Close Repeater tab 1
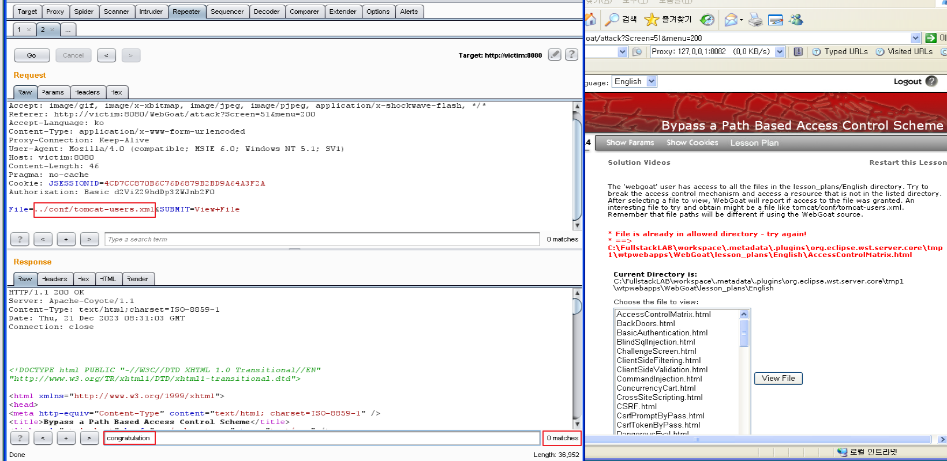Screen dimensions: 947x461 coord(28,29)
